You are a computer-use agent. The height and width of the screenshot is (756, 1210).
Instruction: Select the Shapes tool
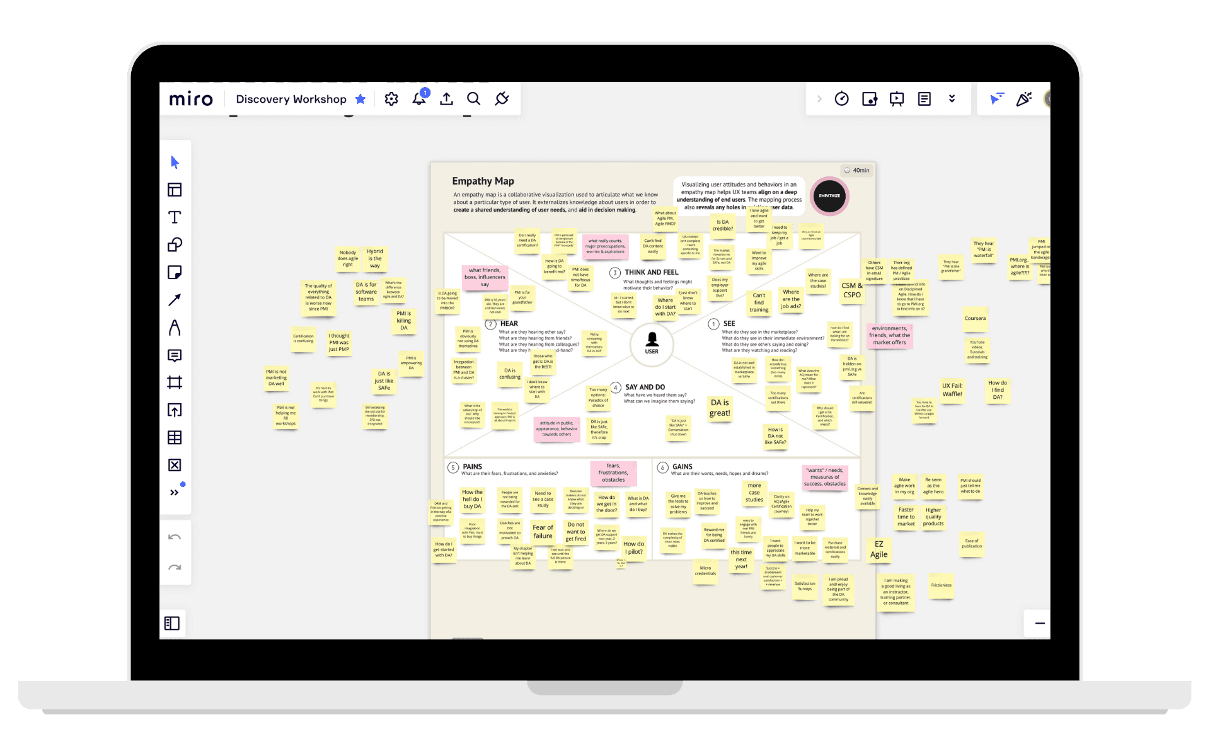[x=175, y=244]
